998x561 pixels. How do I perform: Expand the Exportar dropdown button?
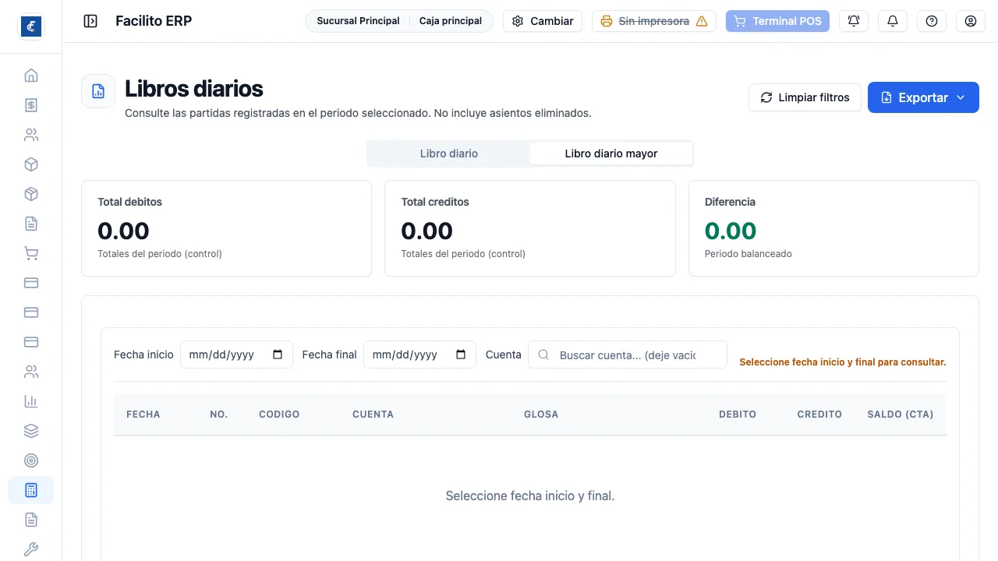point(923,97)
